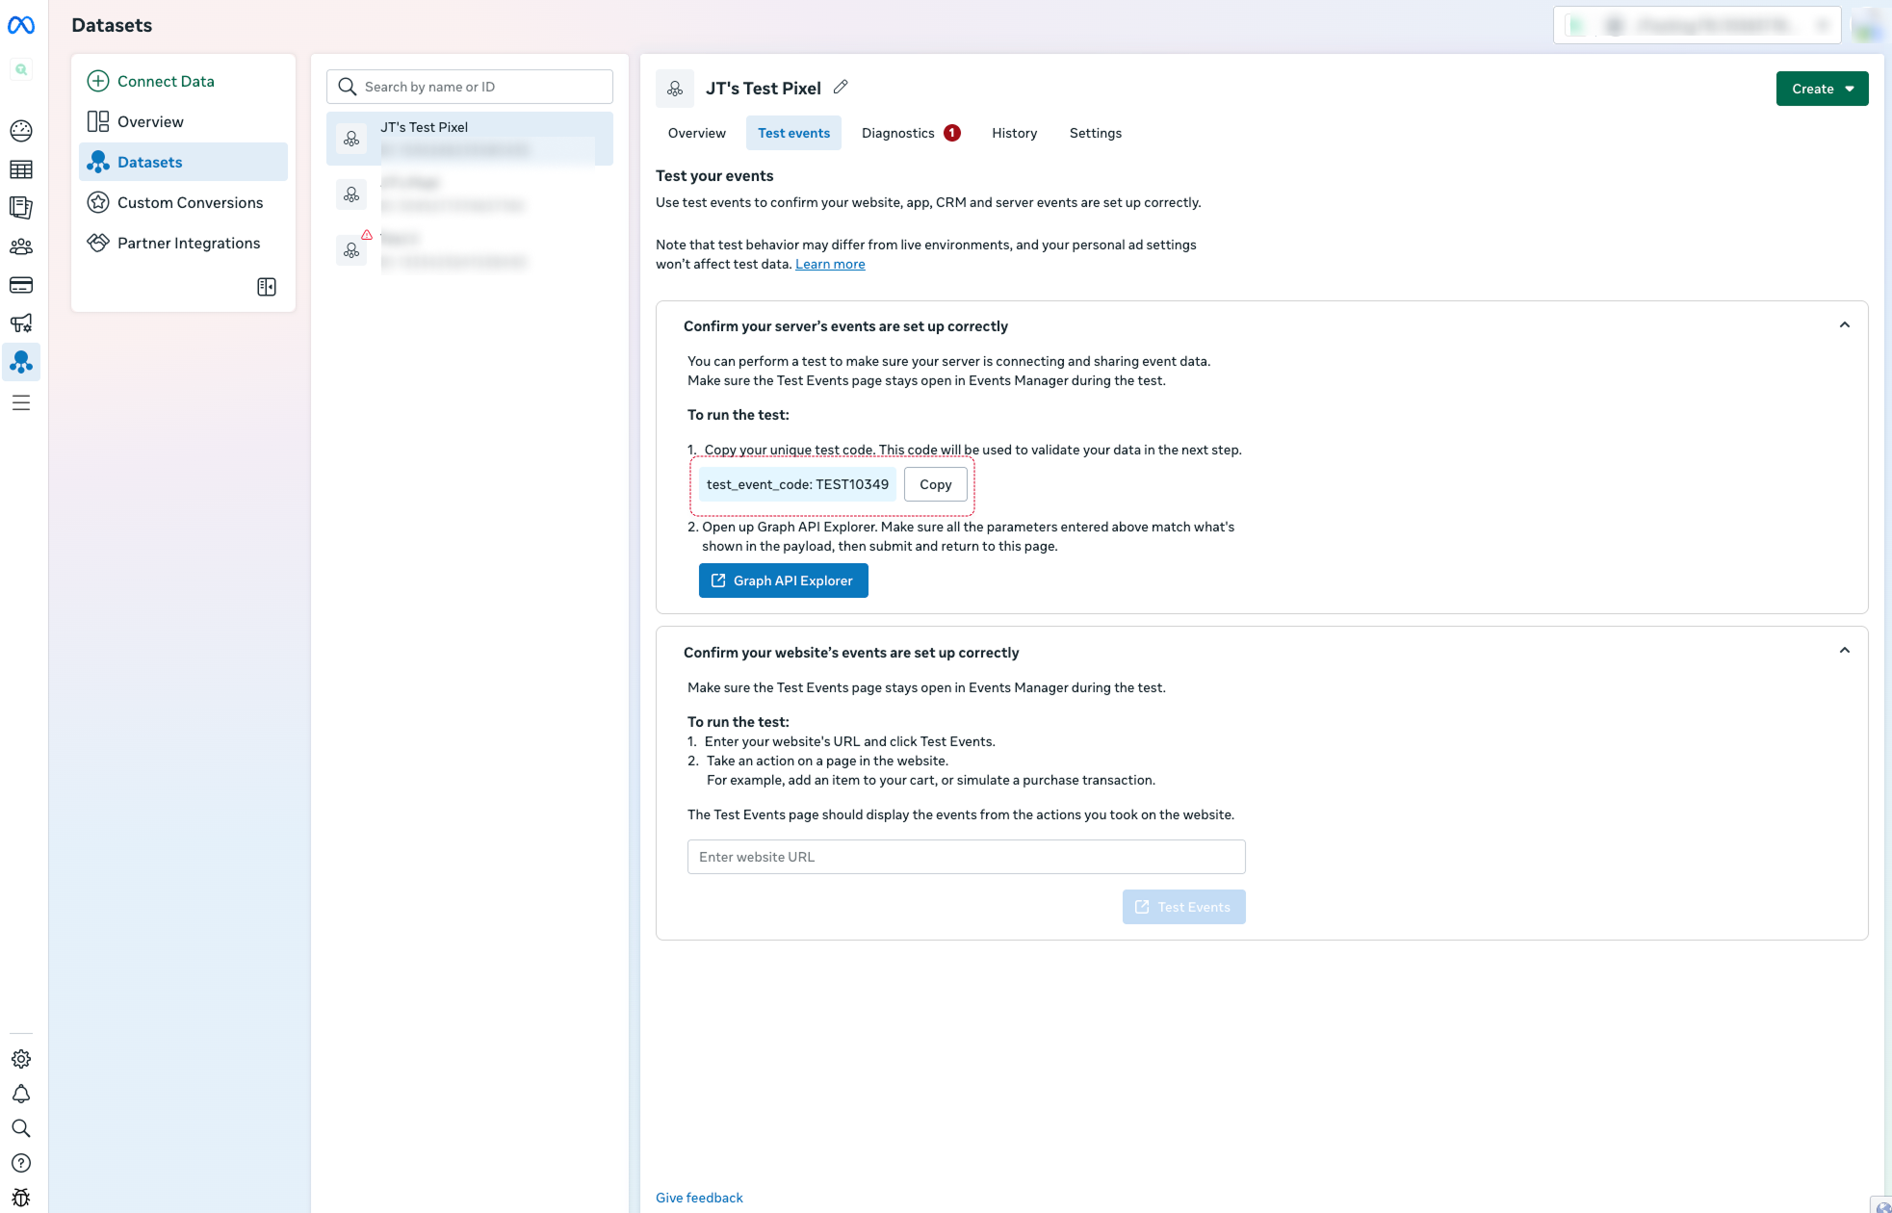This screenshot has width=1892, height=1213.
Task: Open the all tools hamburger menu
Action: click(x=21, y=402)
